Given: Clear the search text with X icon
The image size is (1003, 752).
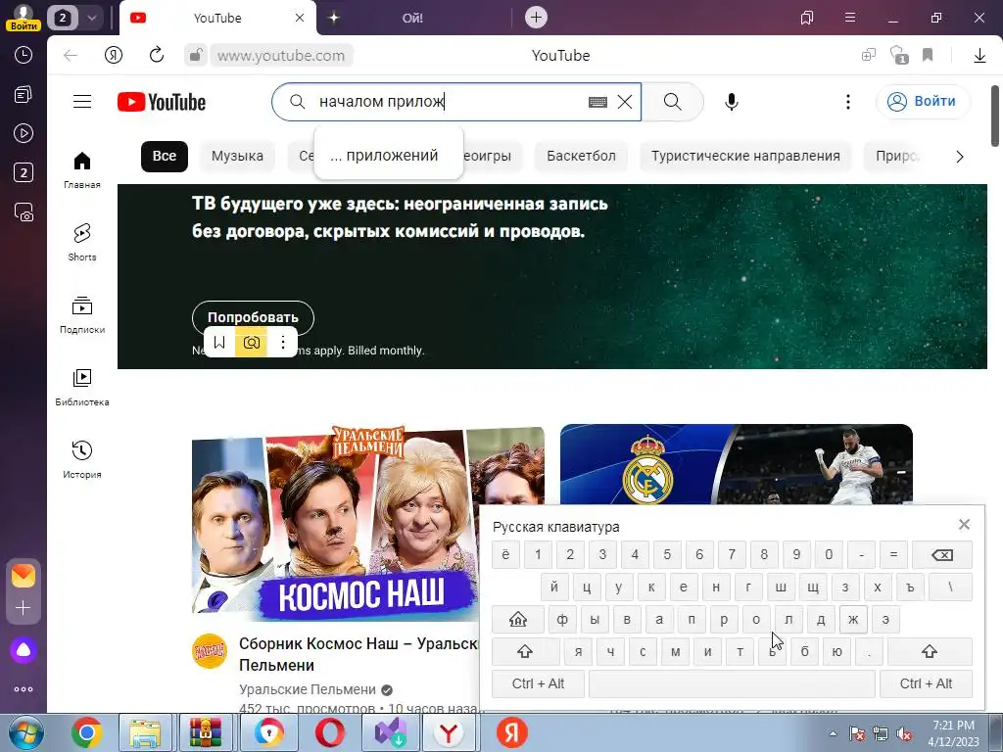Looking at the screenshot, I should [624, 102].
